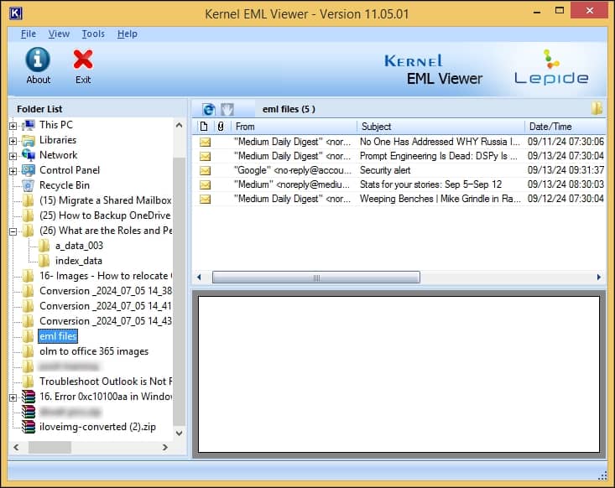Expand the Network node

pyautogui.click(x=13, y=156)
